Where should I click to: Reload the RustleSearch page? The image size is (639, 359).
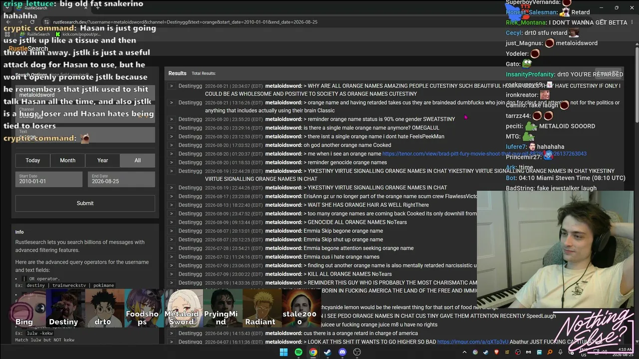(x=32, y=22)
